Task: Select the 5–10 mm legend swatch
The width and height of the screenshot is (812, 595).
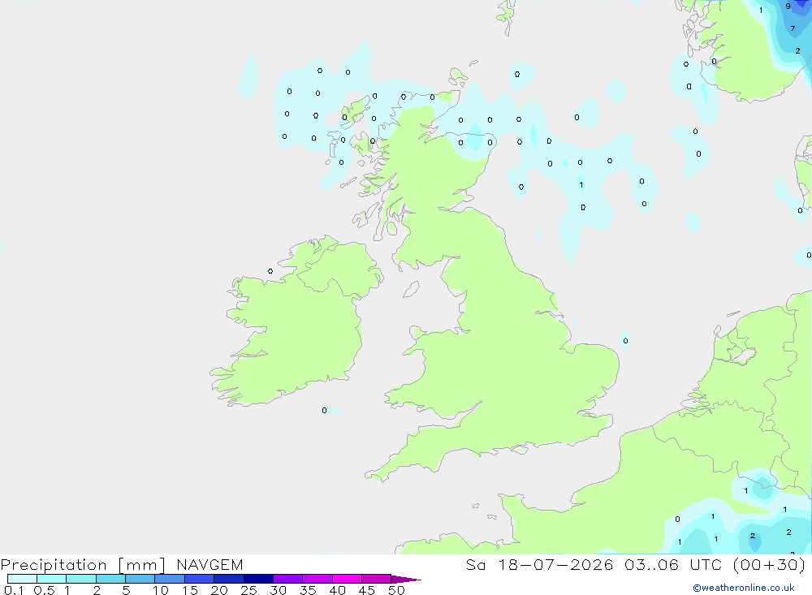Action: coord(140,579)
